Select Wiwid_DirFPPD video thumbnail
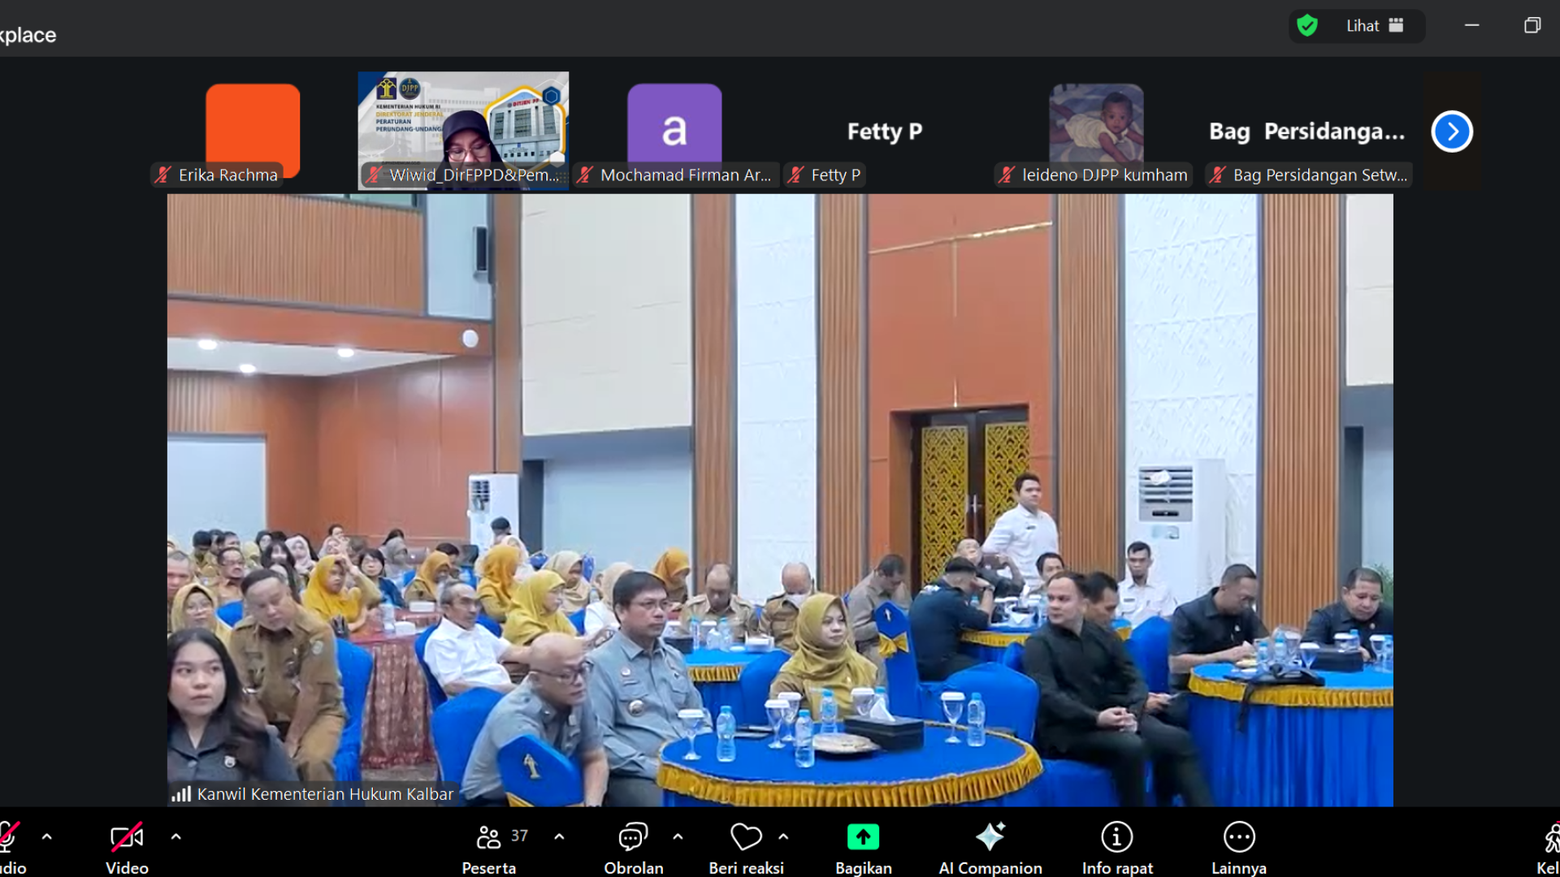Viewport: 1560px width, 877px height. 463,130
